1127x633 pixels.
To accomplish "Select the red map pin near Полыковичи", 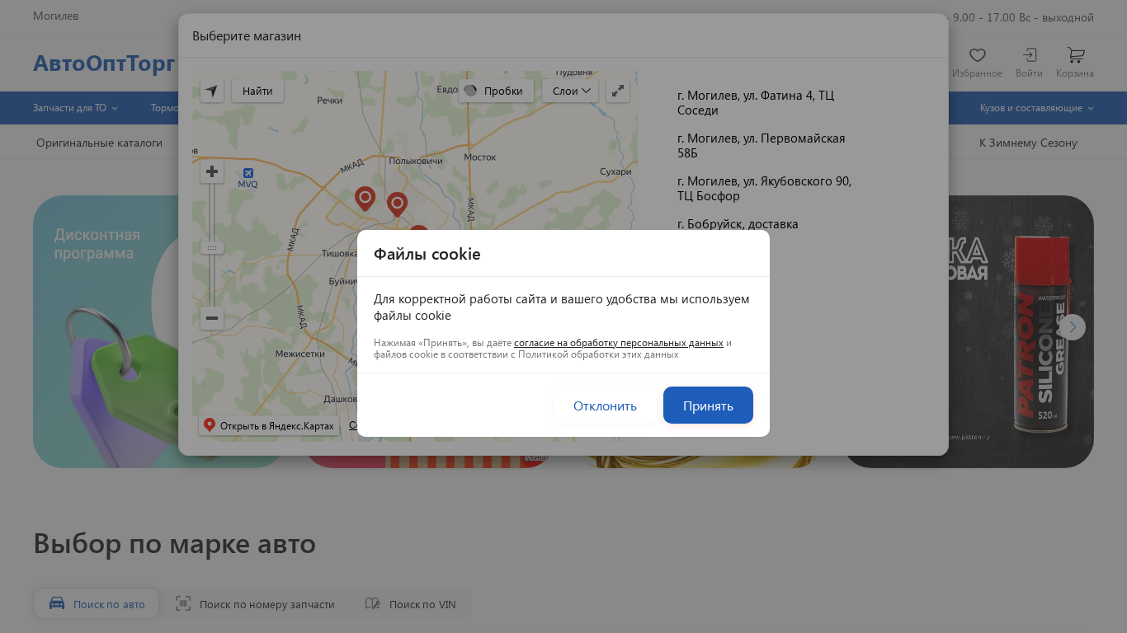I will coord(397,204).
